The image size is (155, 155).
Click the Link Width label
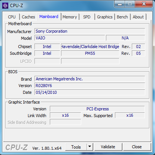pos(37,116)
